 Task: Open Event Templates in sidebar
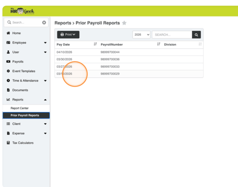click(23, 71)
